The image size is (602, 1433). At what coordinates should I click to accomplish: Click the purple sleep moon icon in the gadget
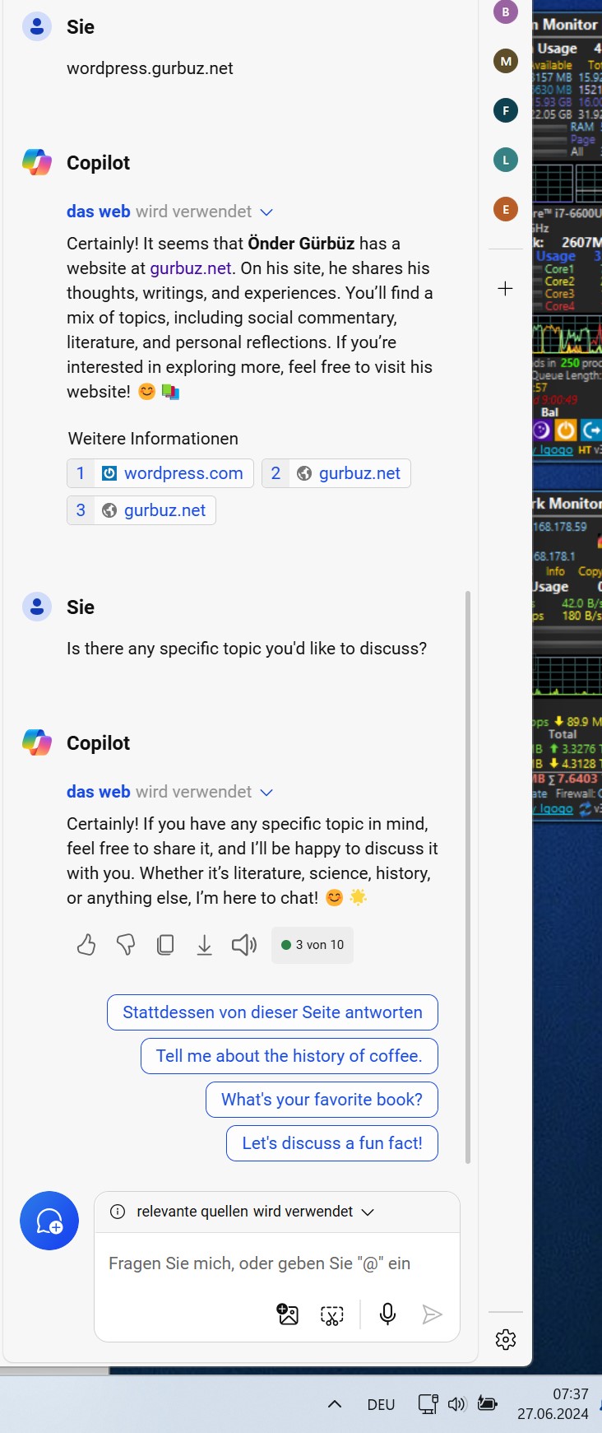[x=541, y=430]
